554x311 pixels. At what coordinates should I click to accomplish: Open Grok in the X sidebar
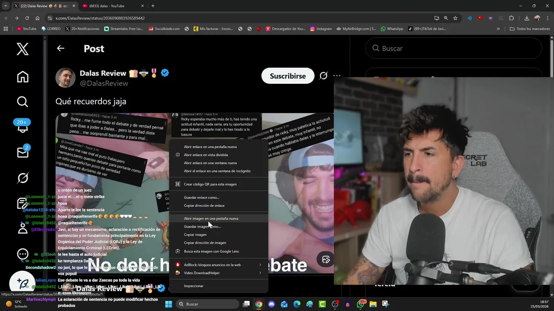coord(23,178)
